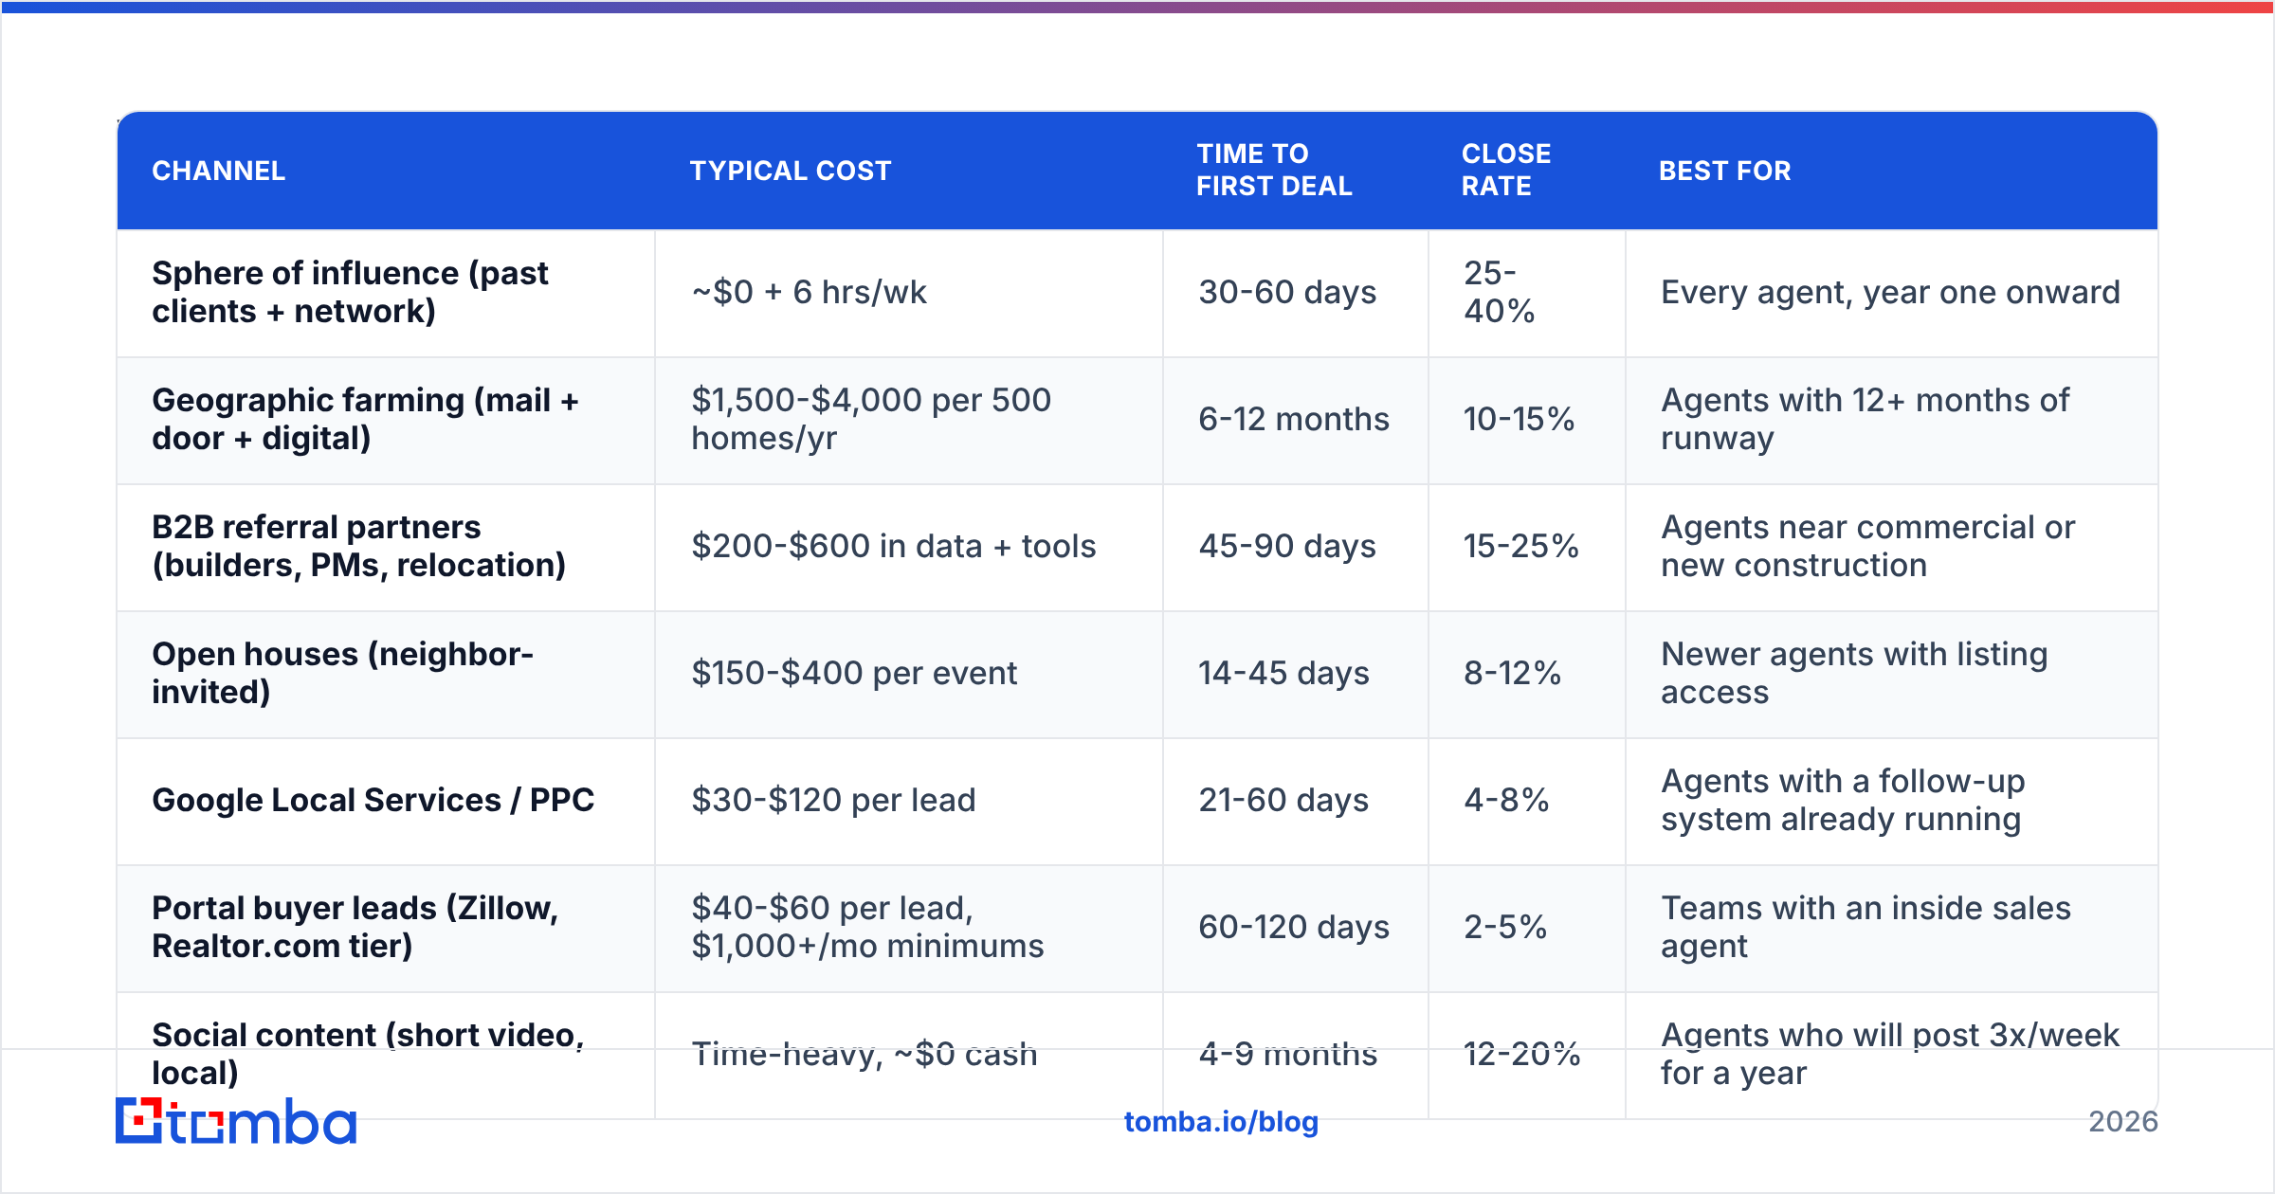
Task: Open the tomba.io/blog link
Action: (x=1221, y=1122)
